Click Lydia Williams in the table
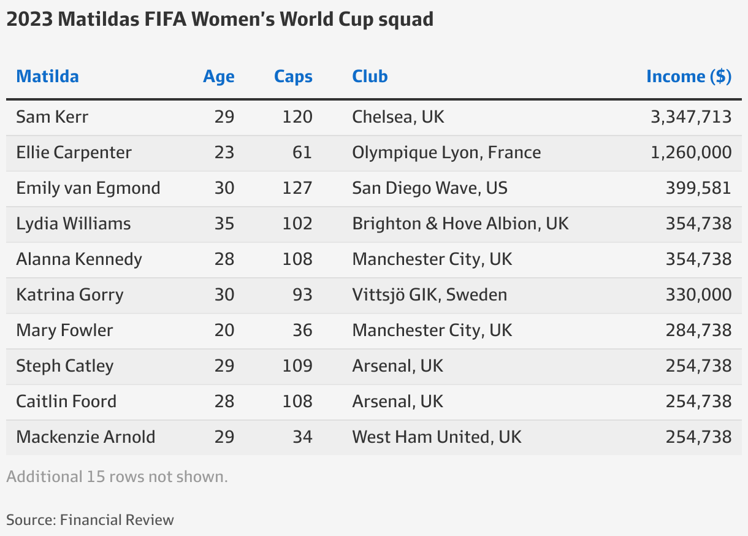Screen dimensions: 748x536 point(74,223)
